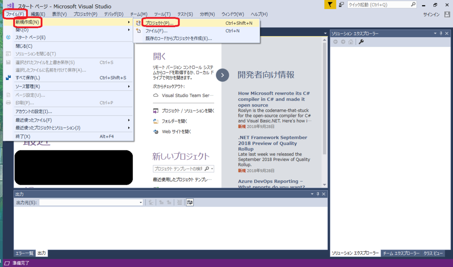Image resolution: width=453 pixels, height=267 pixels.
Task: Open the デバッグ(D) menu
Action: point(114,14)
